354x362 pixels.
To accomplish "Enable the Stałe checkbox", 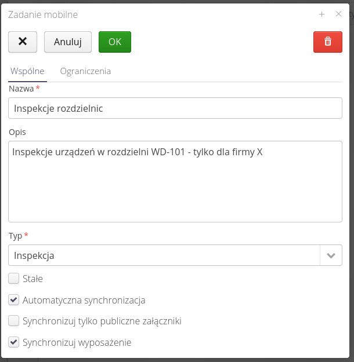I will click(x=14, y=279).
